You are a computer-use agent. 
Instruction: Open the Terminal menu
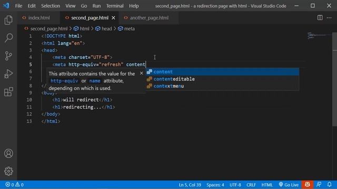tap(115, 6)
